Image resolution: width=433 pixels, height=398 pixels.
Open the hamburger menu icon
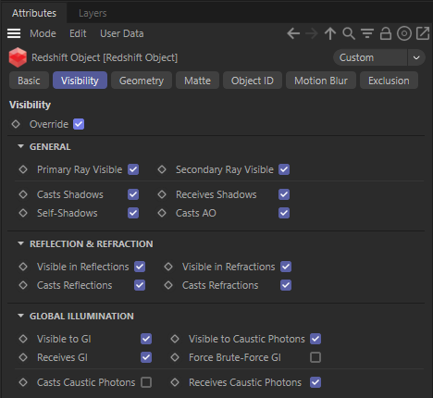coord(14,33)
